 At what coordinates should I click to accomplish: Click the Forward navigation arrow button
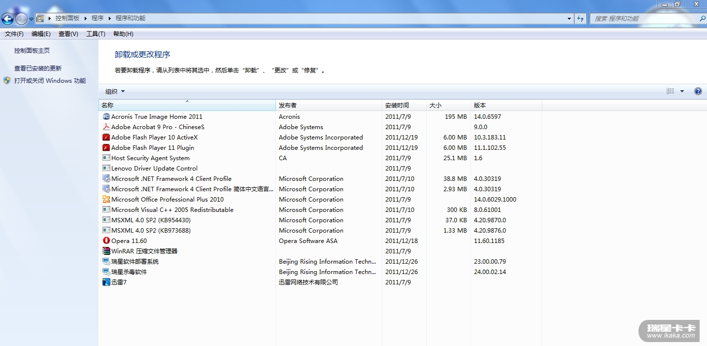point(21,19)
